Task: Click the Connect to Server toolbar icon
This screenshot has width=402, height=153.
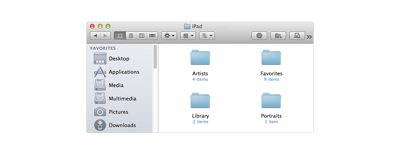Action: click(297, 36)
